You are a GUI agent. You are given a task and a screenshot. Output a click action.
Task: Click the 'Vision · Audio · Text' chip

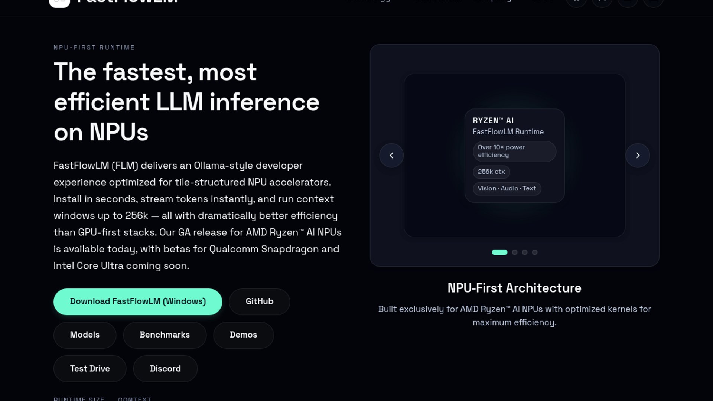point(507,189)
